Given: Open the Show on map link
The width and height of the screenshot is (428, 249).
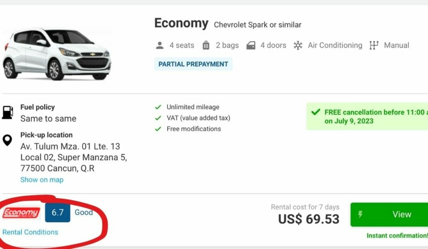Looking at the screenshot, I should 42,180.
